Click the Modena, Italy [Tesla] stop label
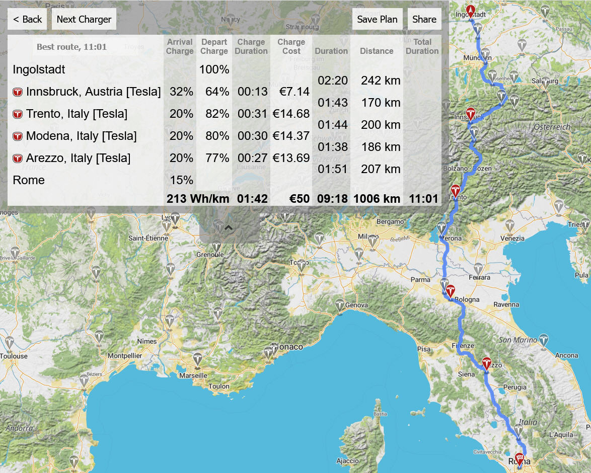 [82, 136]
